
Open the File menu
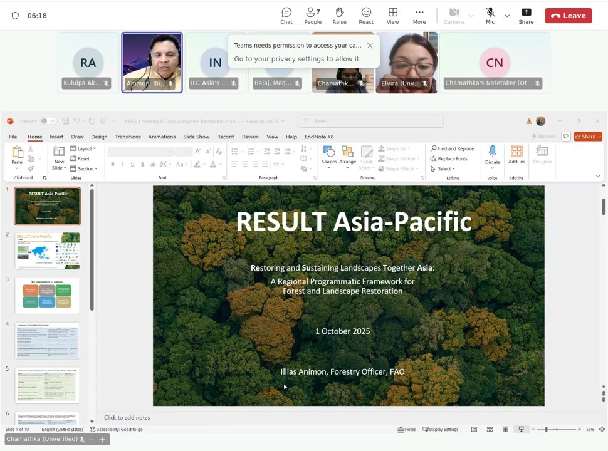coord(13,137)
